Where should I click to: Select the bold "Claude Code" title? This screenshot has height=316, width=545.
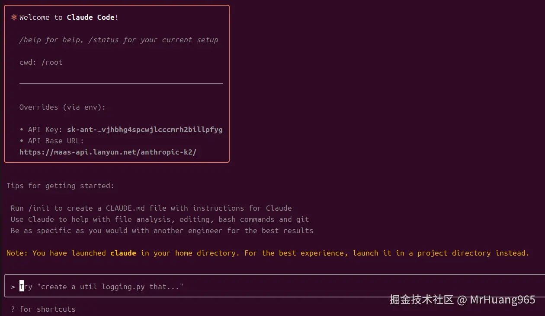[91, 17]
